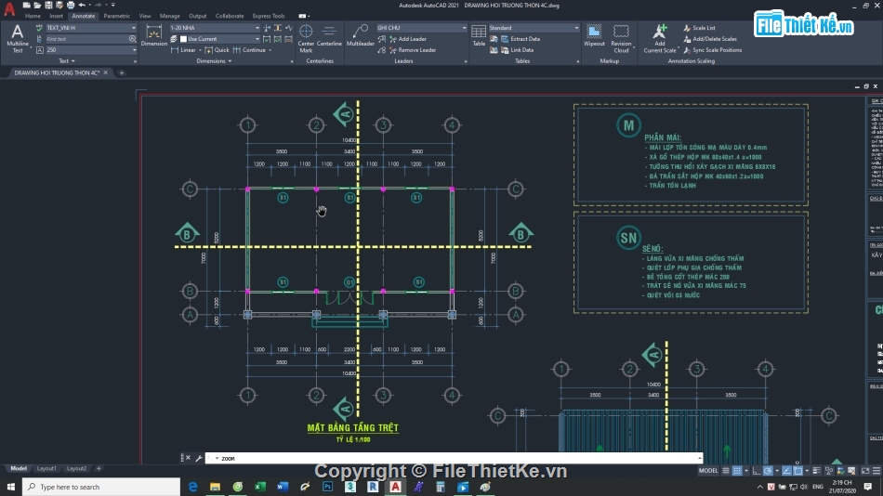
Task: Click the Dimension tool icon
Action: click(x=153, y=35)
